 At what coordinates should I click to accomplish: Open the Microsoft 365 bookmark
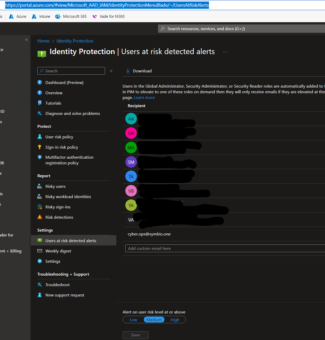click(71, 16)
